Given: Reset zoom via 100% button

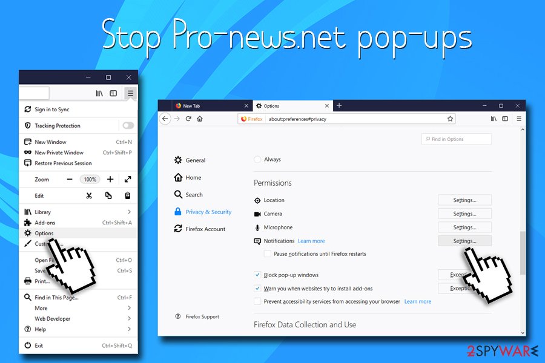Looking at the screenshot, I should pos(90,179).
